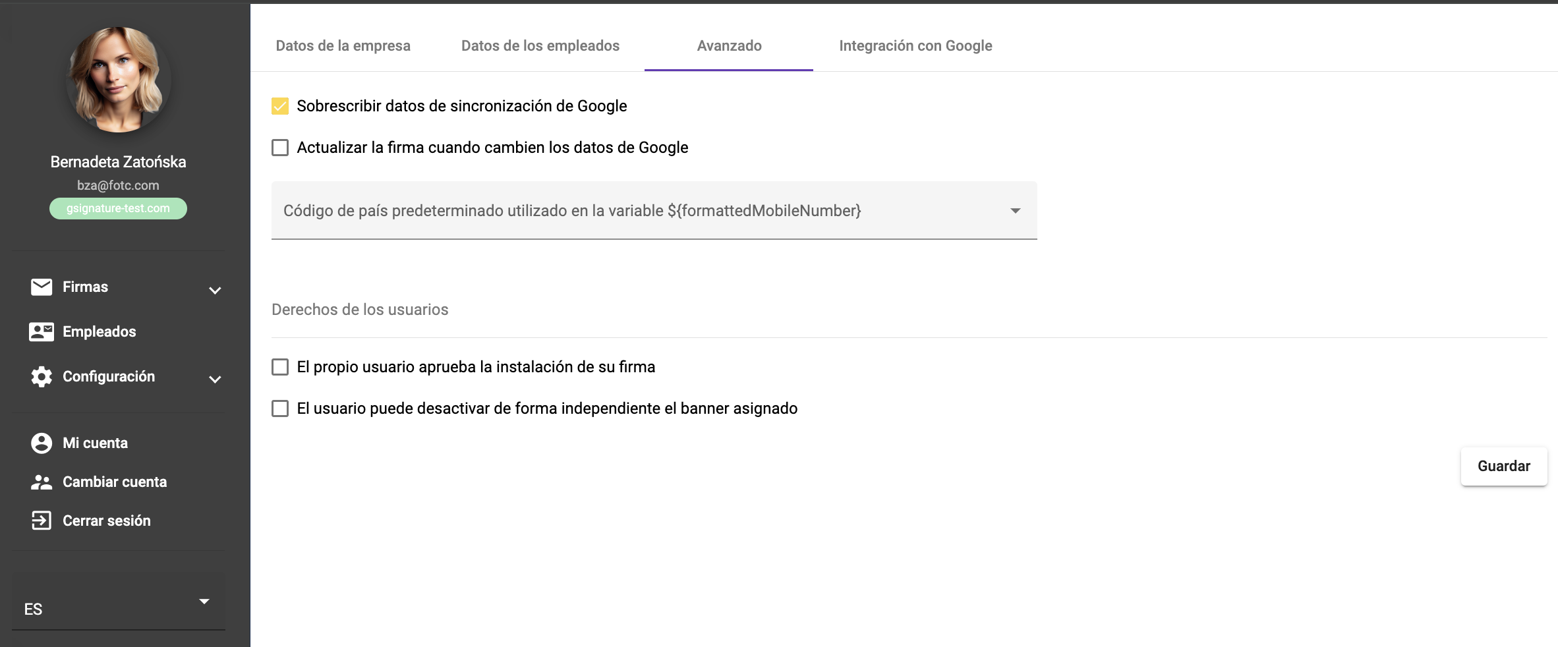Open the ES language selector
Viewport: 1558px width, 647px height.
pyautogui.click(x=119, y=602)
